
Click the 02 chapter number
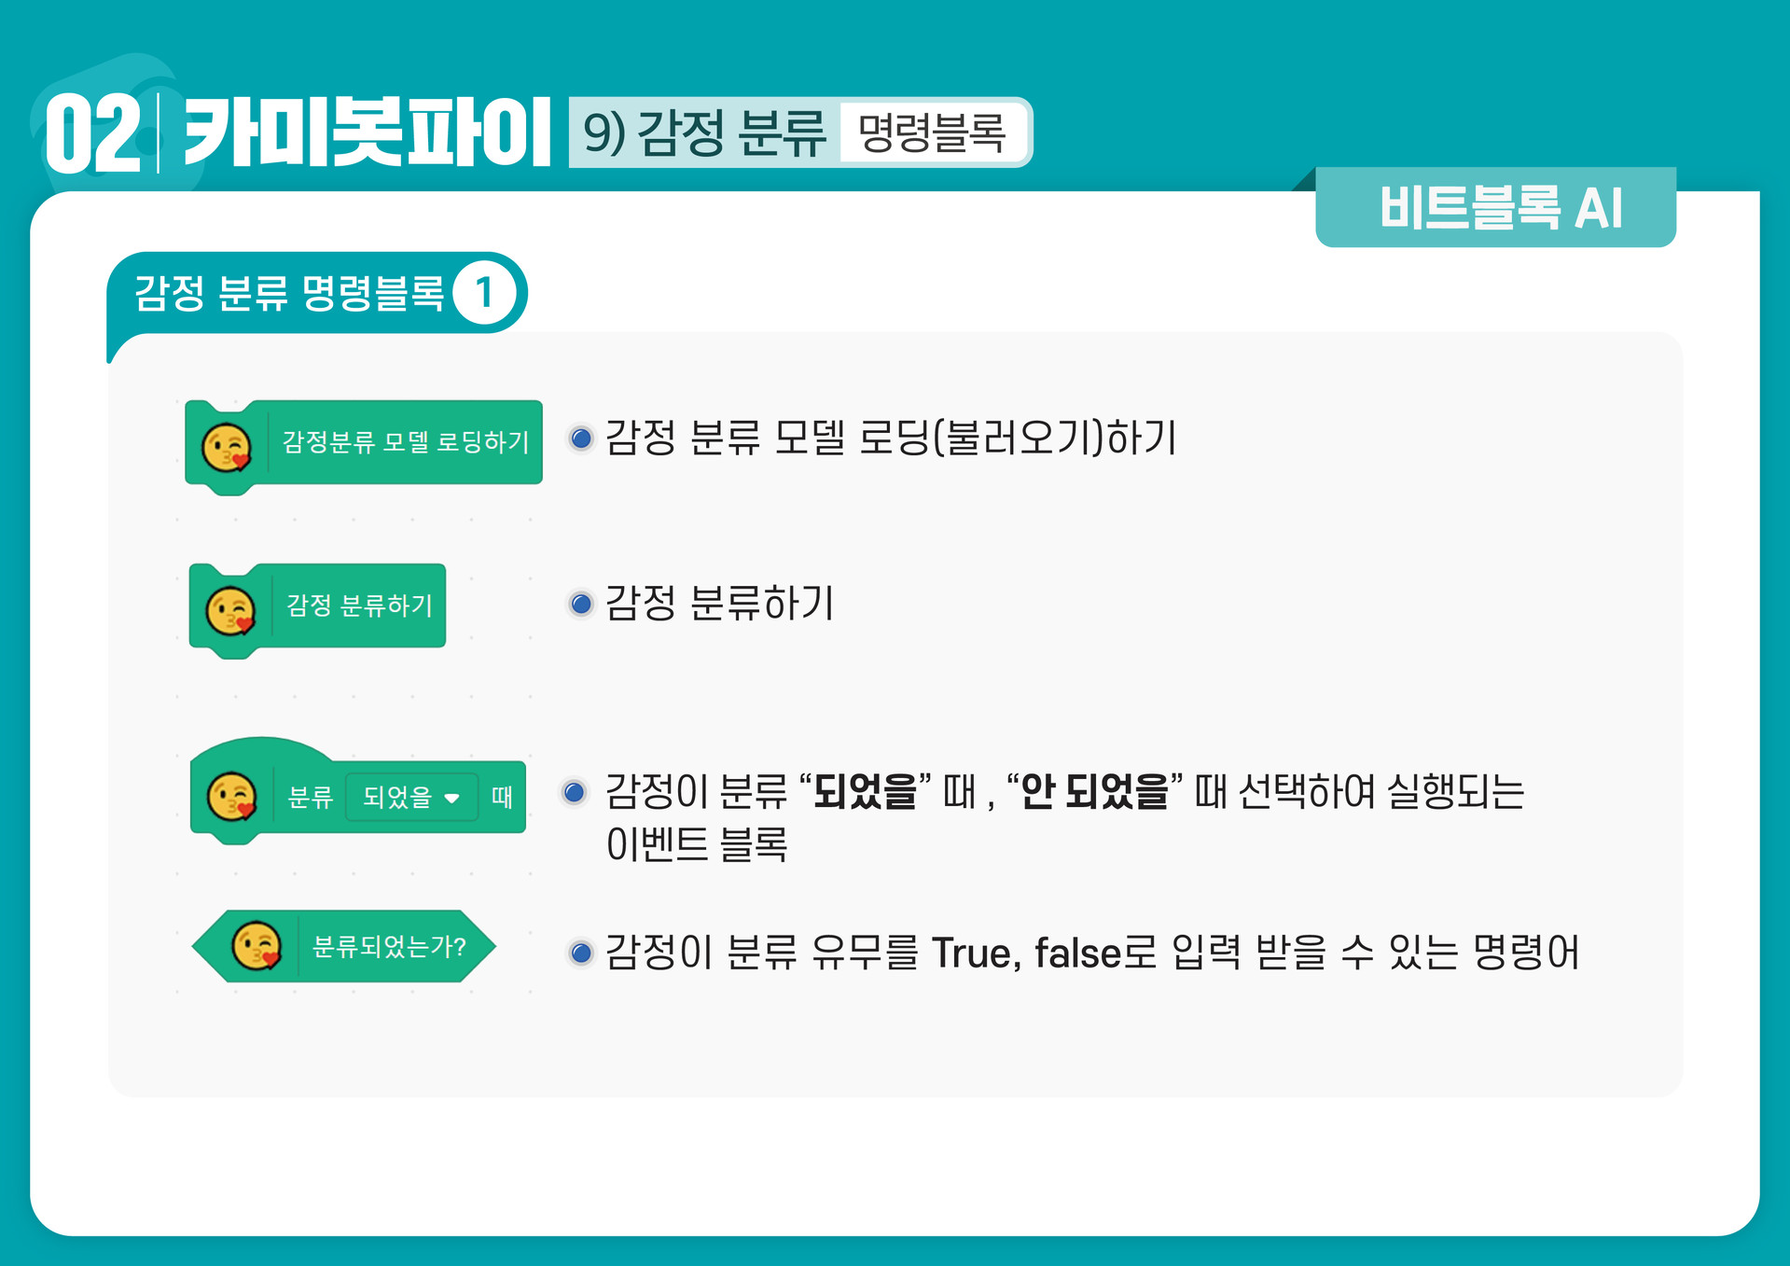coord(91,135)
